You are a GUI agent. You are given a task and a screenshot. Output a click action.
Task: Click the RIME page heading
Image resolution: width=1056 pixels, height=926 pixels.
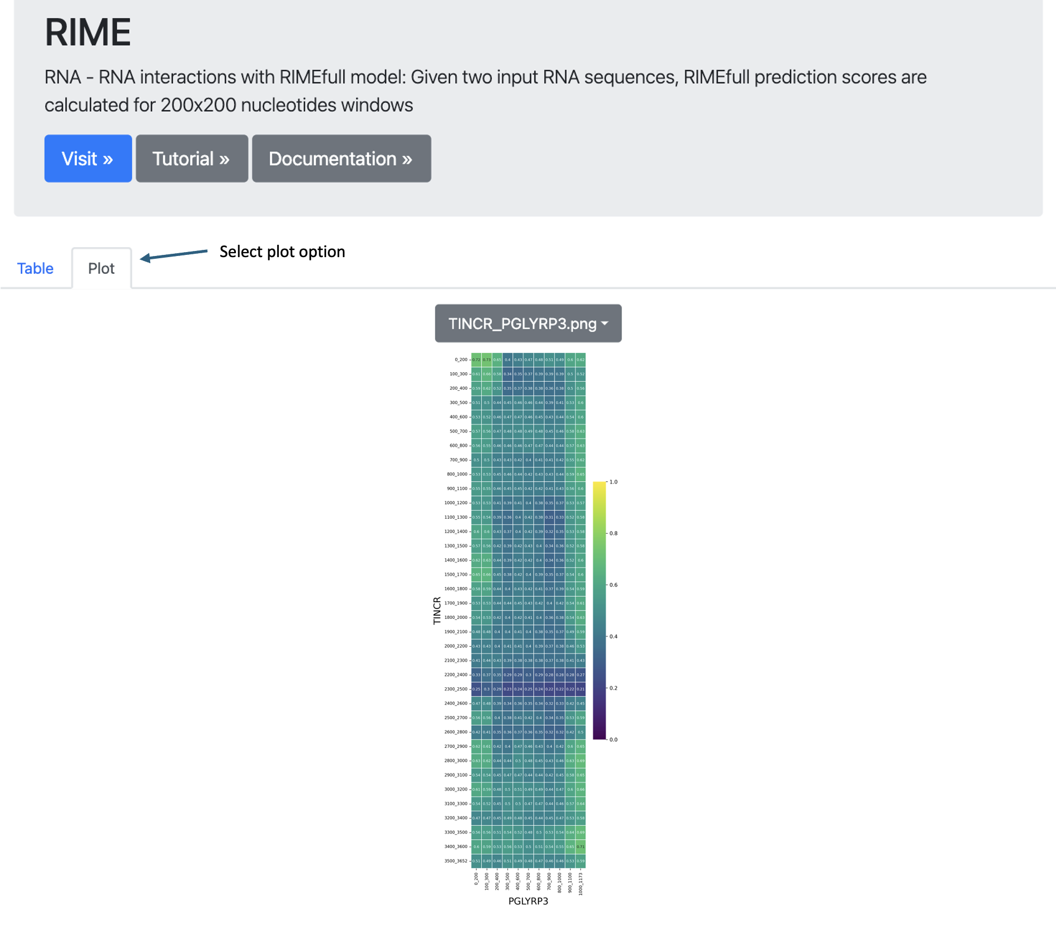point(87,32)
